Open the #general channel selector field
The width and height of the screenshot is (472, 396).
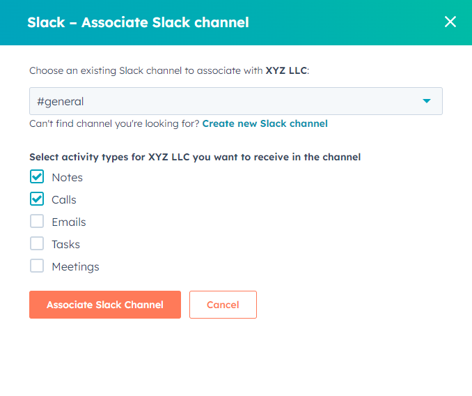(223, 102)
